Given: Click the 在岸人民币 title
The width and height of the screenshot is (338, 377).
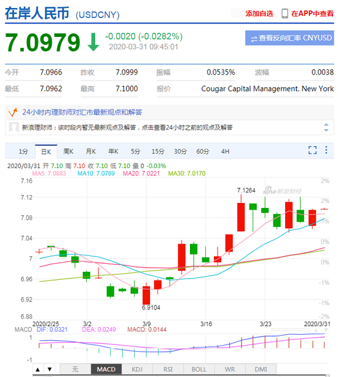Looking at the screenshot, I should 37,13.
